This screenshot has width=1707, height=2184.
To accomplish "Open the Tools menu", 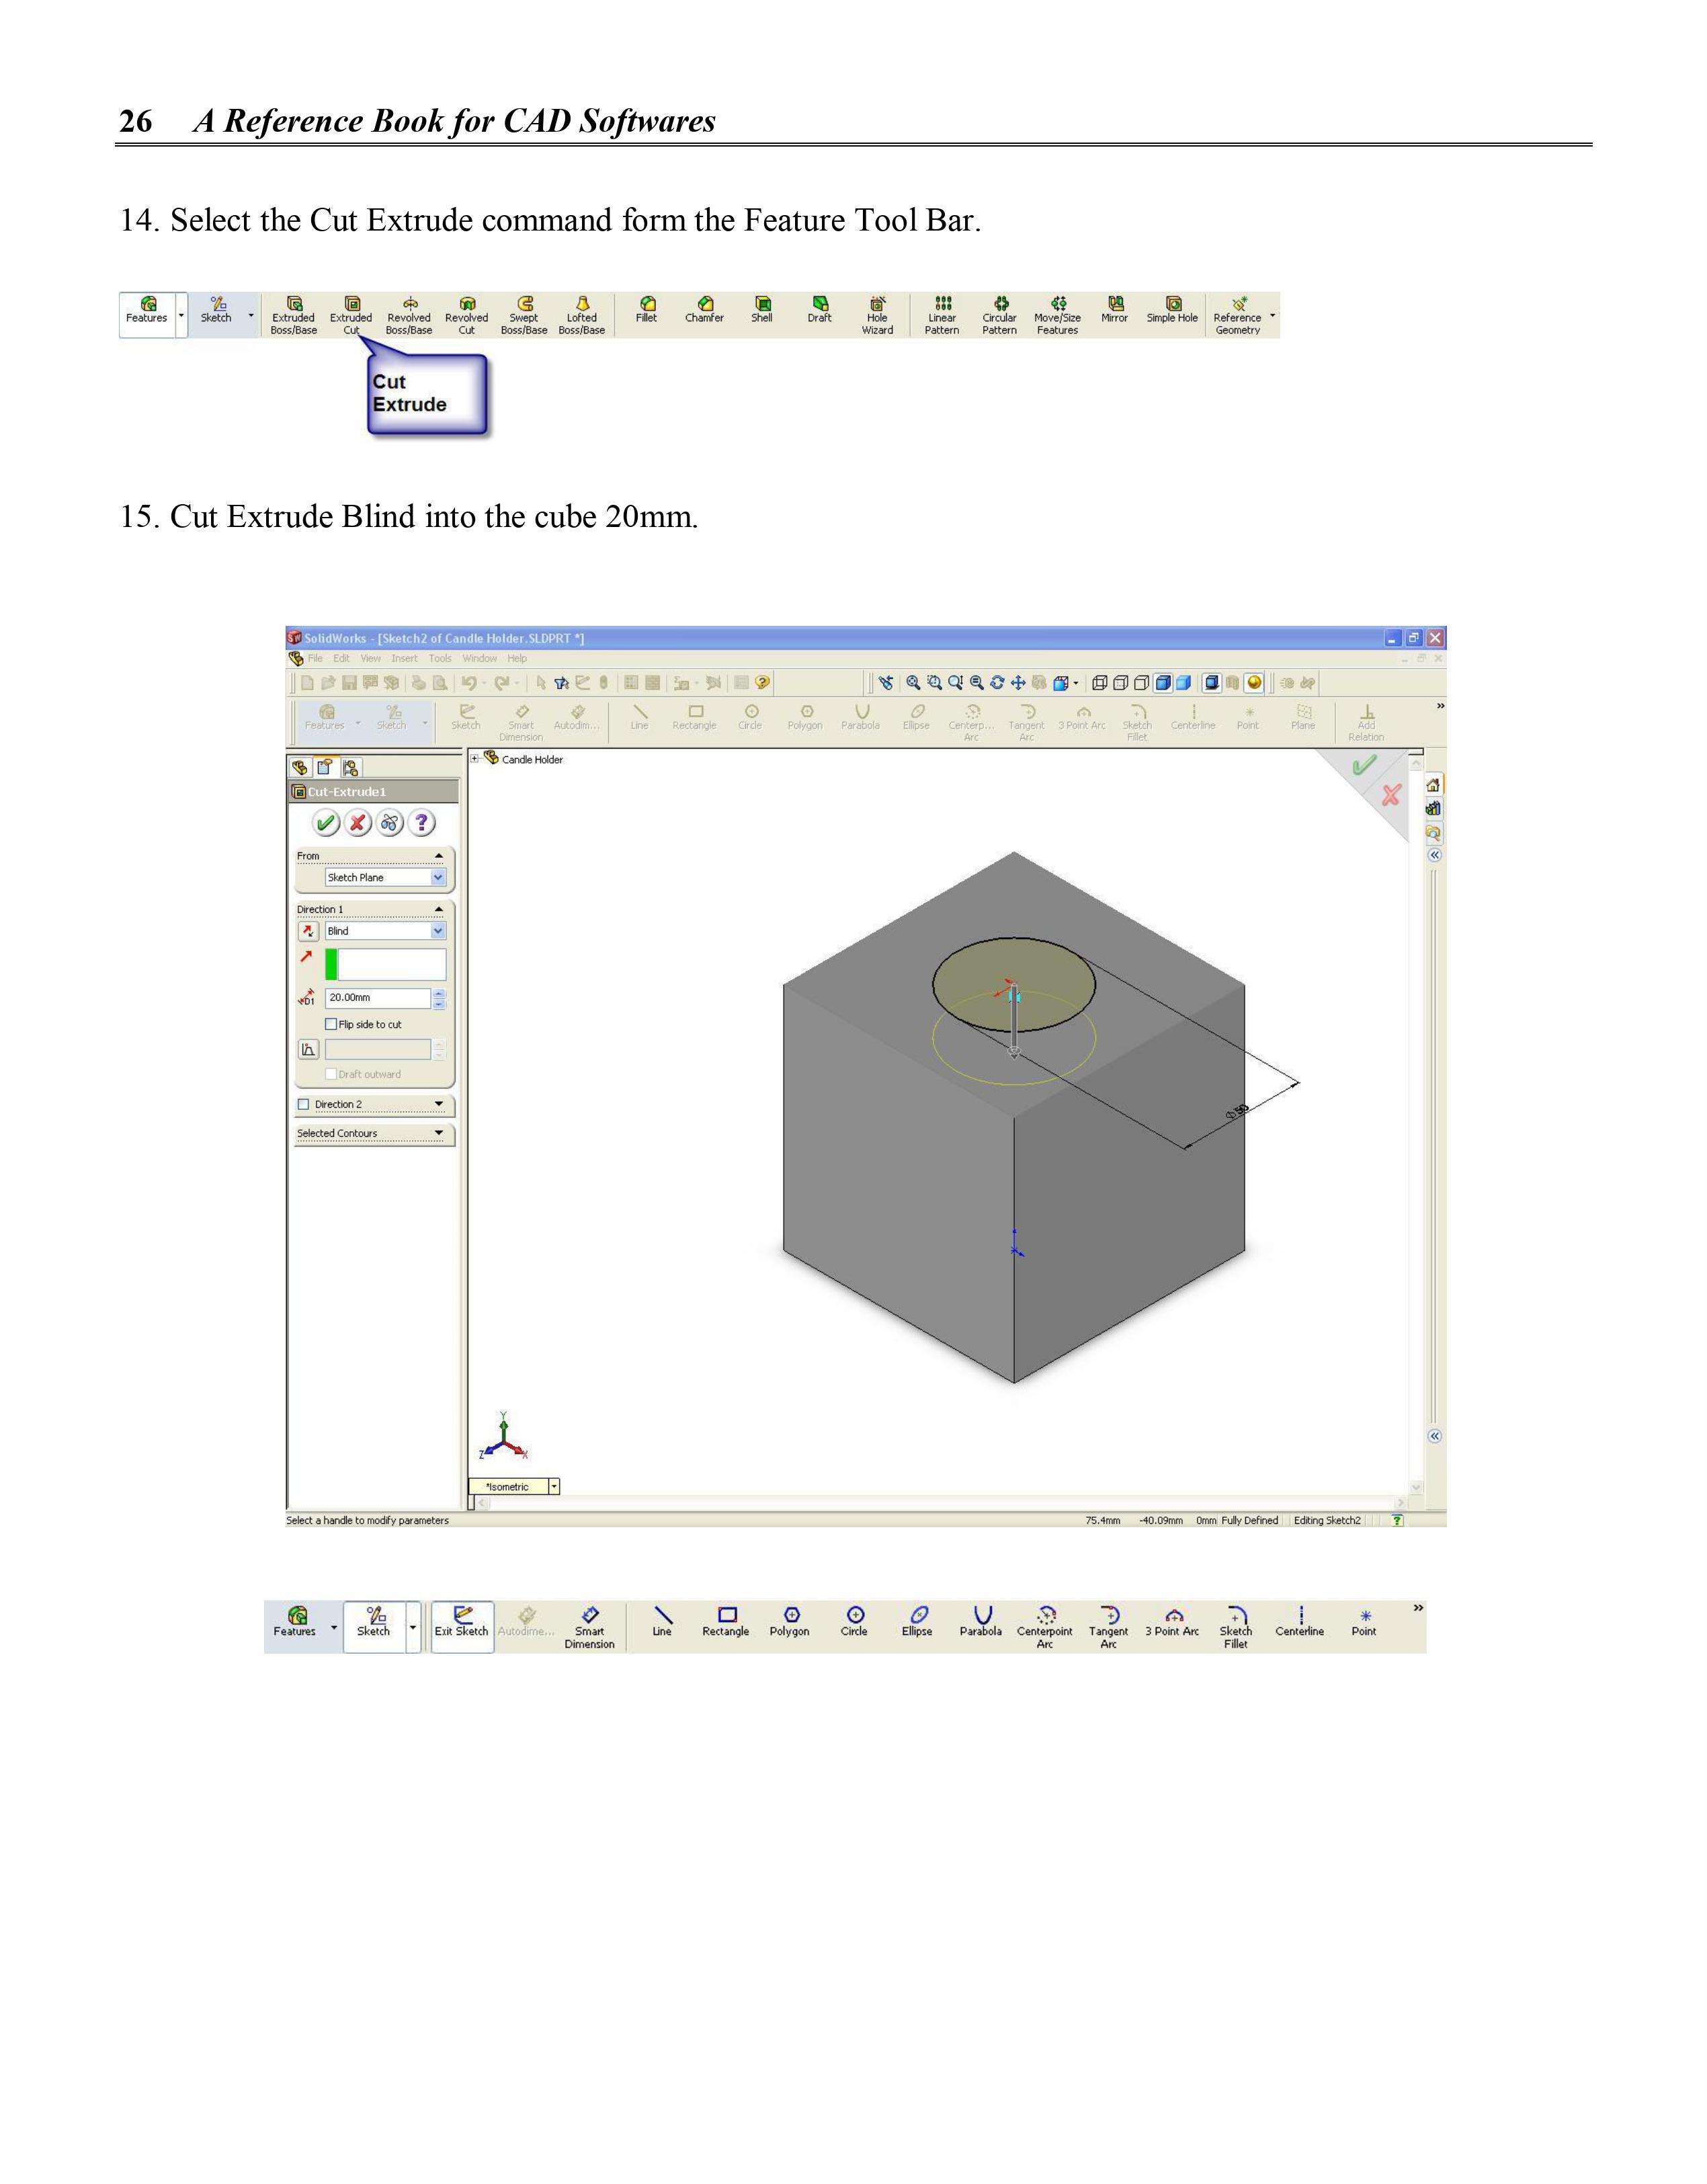I will [440, 658].
